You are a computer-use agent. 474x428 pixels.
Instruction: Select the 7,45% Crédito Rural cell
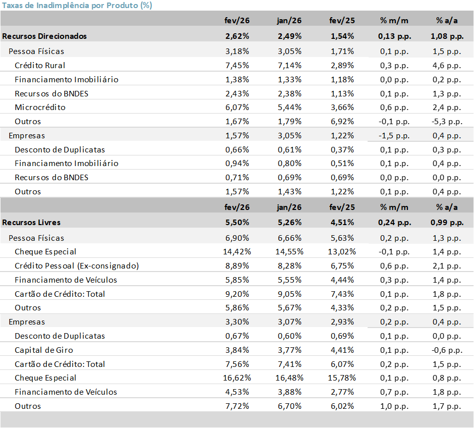tap(237, 65)
